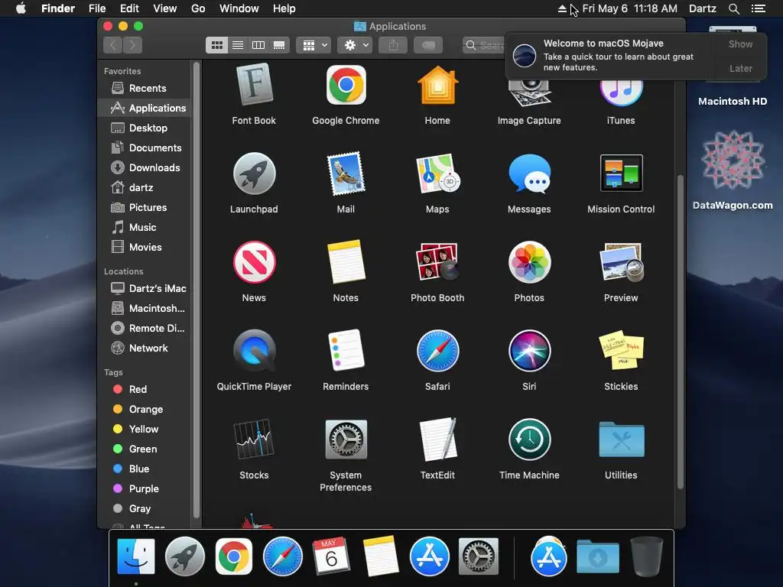Open the Stocks app icon
This screenshot has width=783, height=587.
[254, 439]
